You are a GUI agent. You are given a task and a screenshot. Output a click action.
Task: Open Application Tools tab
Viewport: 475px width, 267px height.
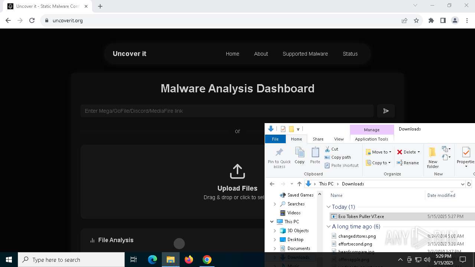(x=371, y=139)
